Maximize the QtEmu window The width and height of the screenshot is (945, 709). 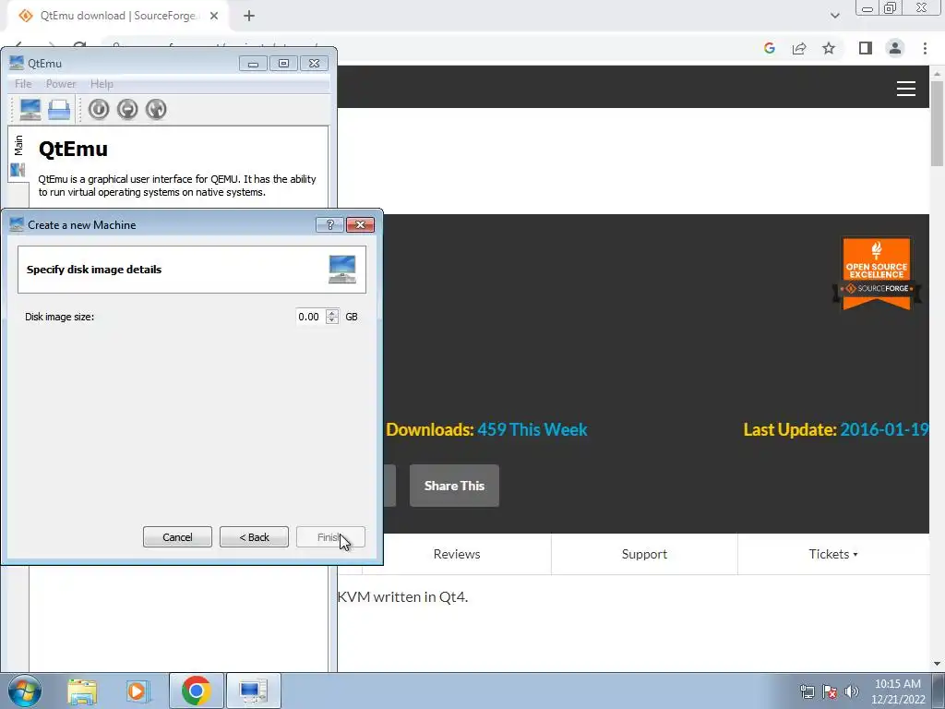(283, 64)
